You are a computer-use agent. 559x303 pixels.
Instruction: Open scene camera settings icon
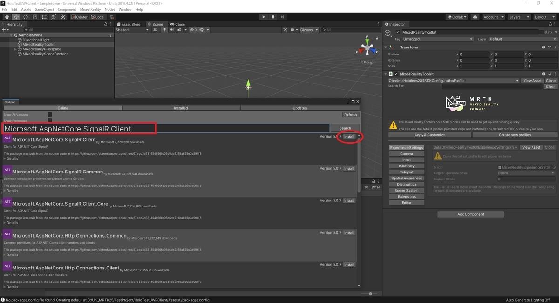[294, 30]
